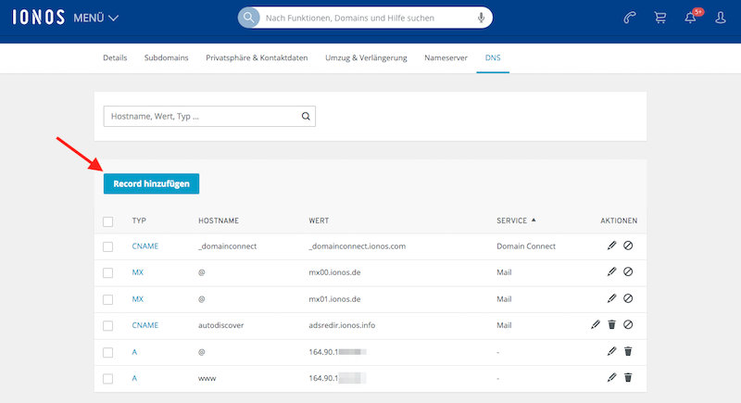Disable the mx00.ionos.de record
The image size is (741, 403).
[x=628, y=271]
